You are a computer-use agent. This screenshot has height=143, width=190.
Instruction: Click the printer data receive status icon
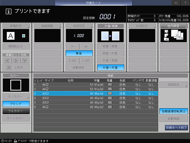tap(15, 141)
